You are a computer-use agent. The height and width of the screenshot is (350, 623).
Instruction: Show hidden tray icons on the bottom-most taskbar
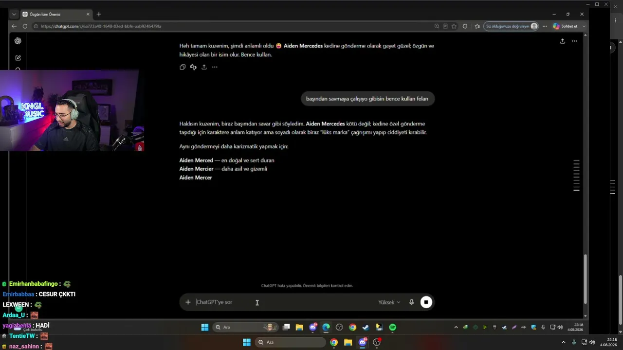(564, 342)
